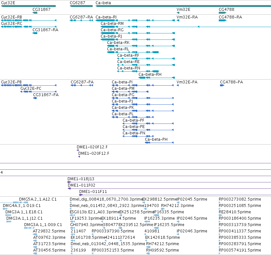Click transcript label Ca-beta-RJ

click(111, 36)
